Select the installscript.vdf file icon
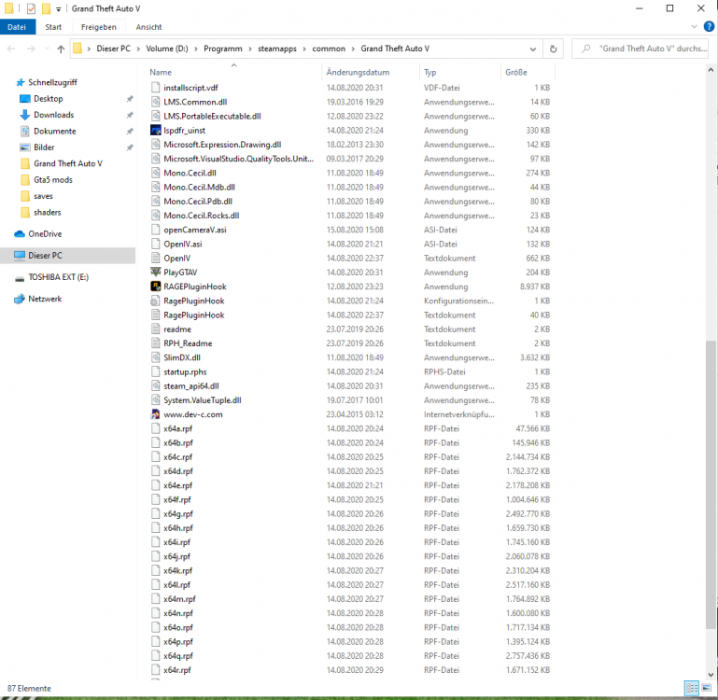This screenshot has height=700, width=718. point(156,87)
